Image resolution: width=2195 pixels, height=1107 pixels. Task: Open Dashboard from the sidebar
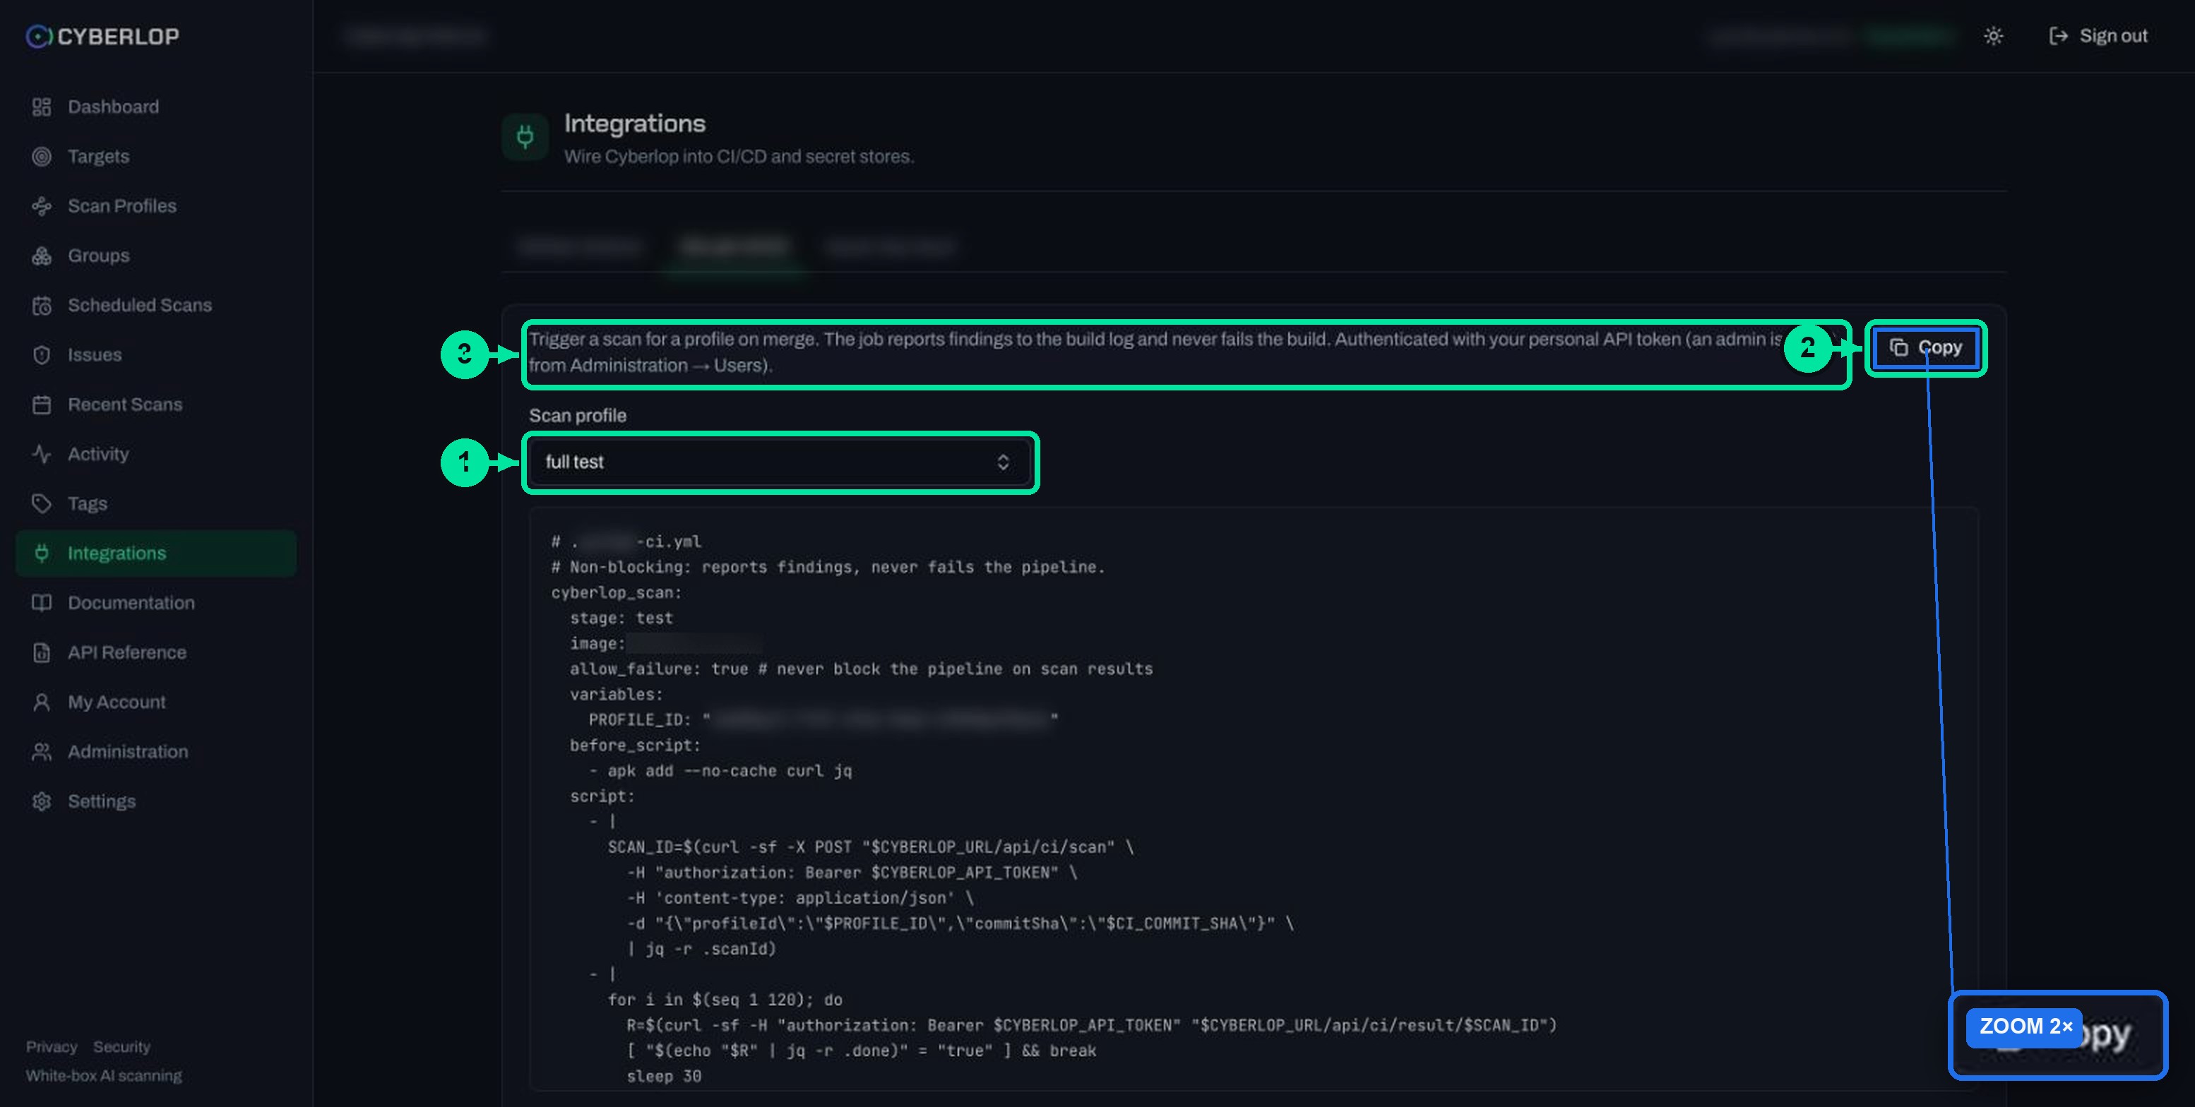click(x=155, y=107)
